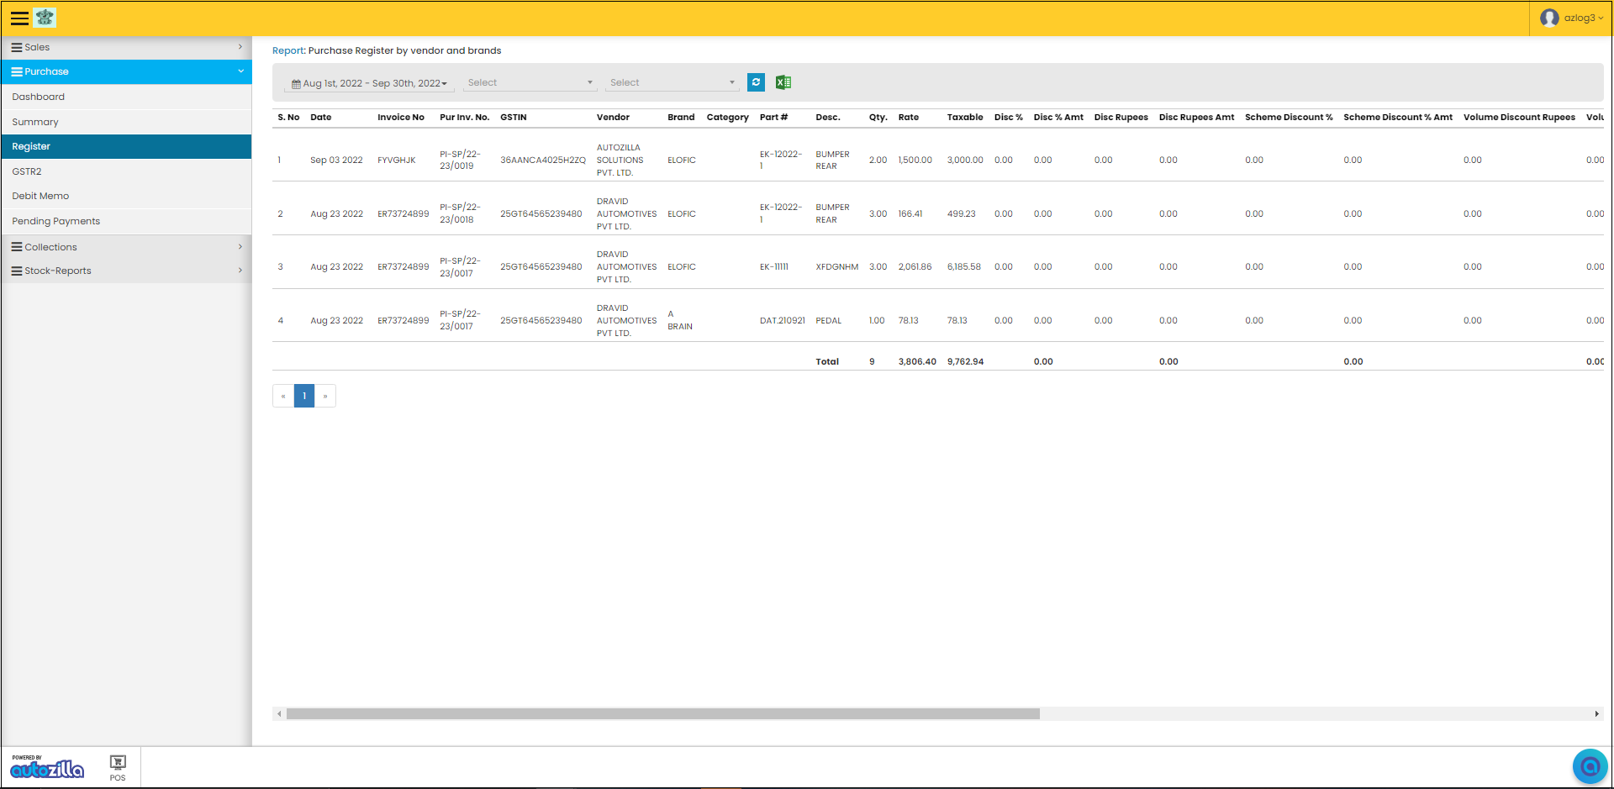Viewport: 1614px width, 789px height.
Task: Open the date range picker
Action: (x=369, y=83)
